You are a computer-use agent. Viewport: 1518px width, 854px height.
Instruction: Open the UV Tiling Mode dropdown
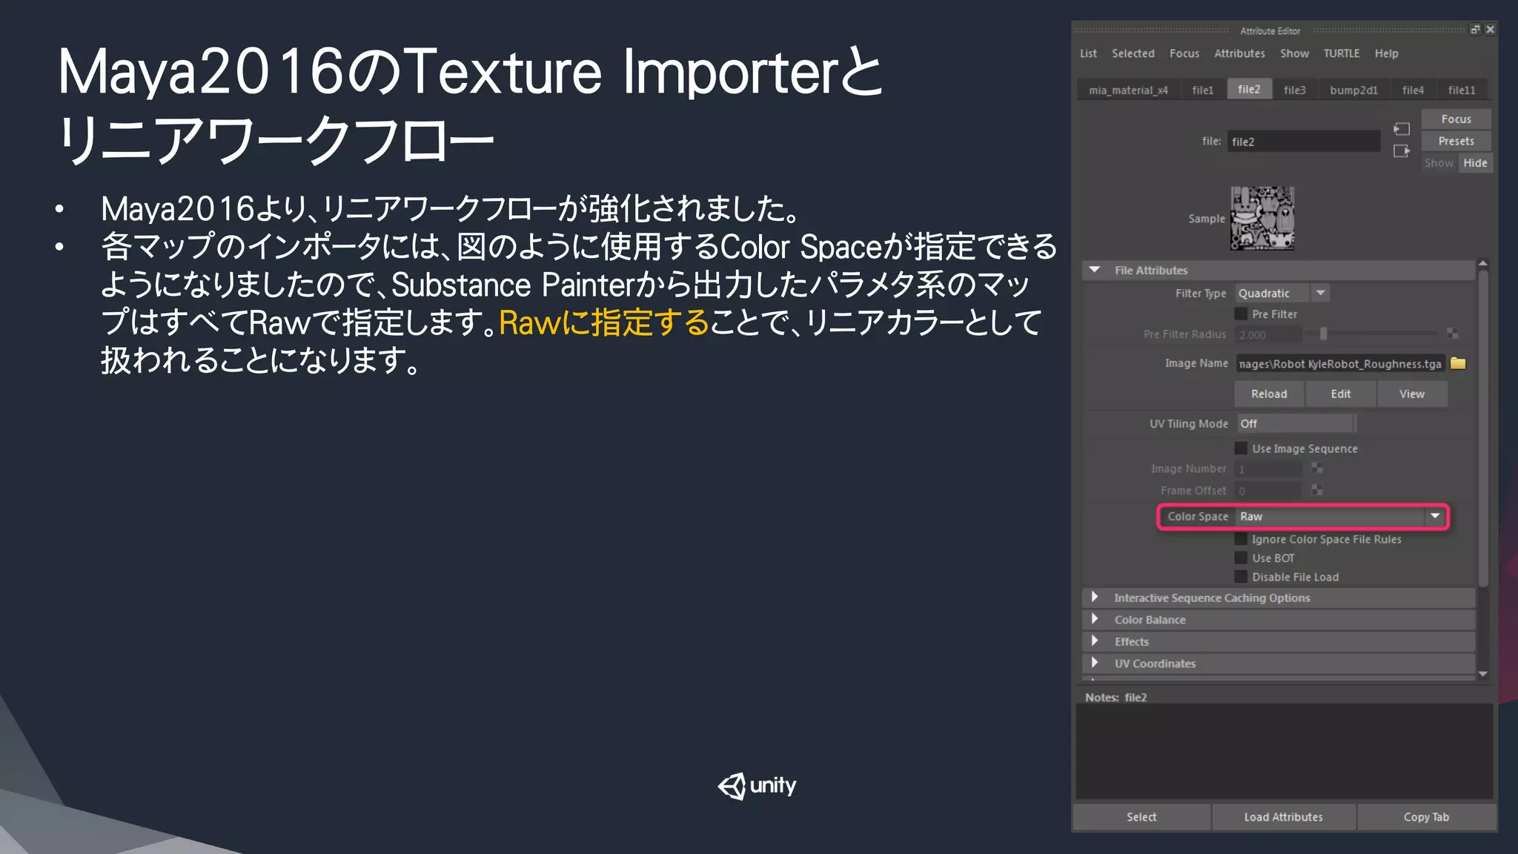[x=1296, y=423]
